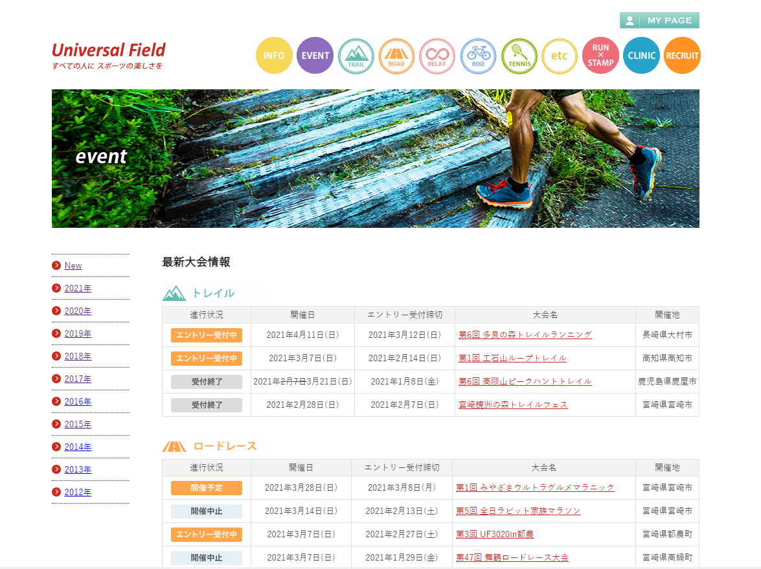Screen dimensions: 761x569
Task: Open 第1回 工石山ループトレイル event link
Action: pos(512,358)
